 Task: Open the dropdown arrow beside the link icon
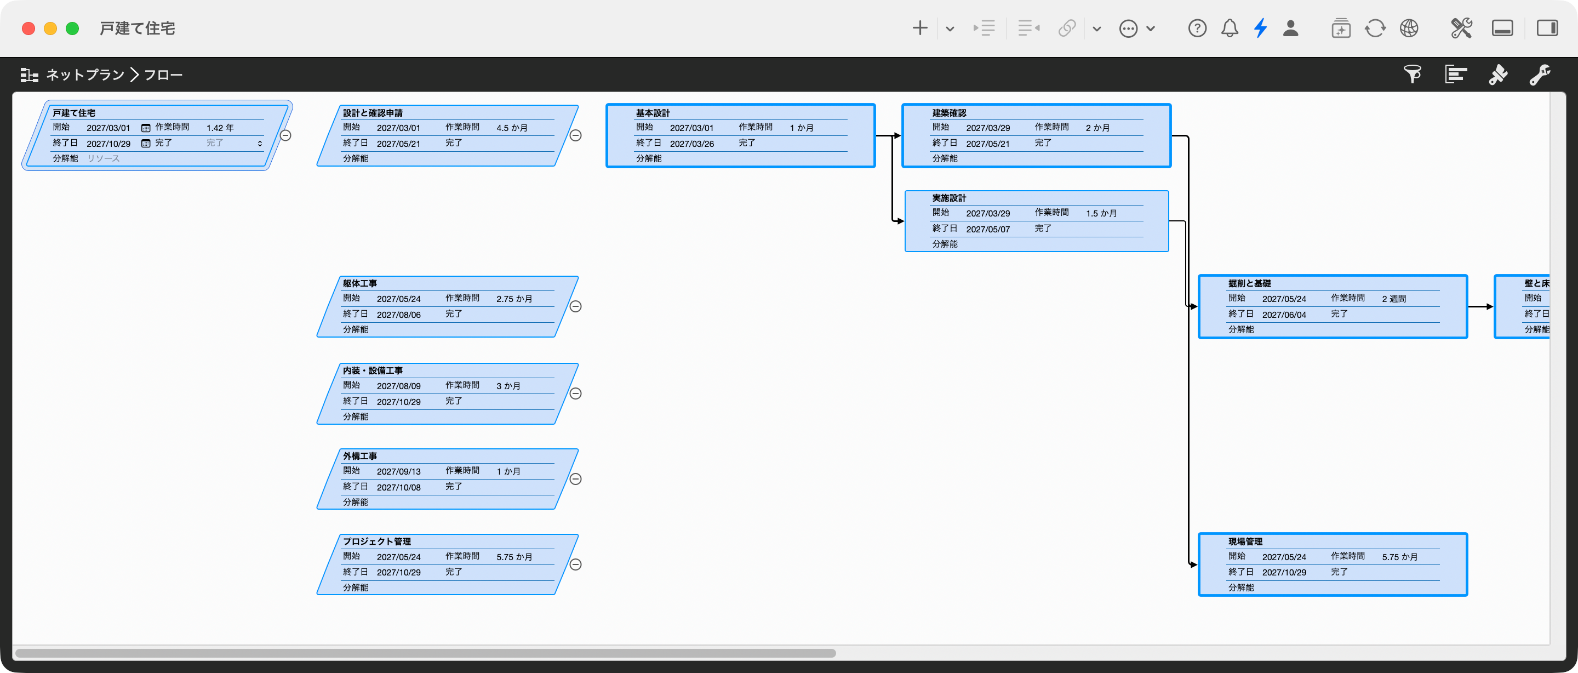(1096, 29)
